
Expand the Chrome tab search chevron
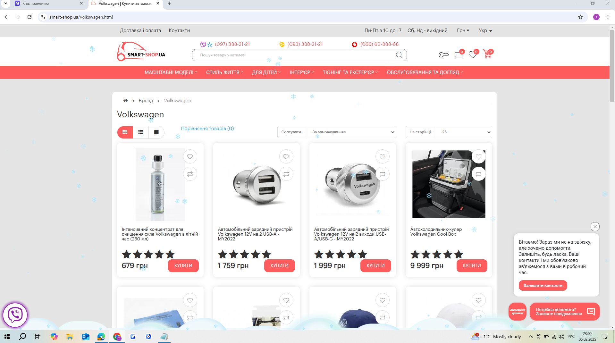pos(6,4)
